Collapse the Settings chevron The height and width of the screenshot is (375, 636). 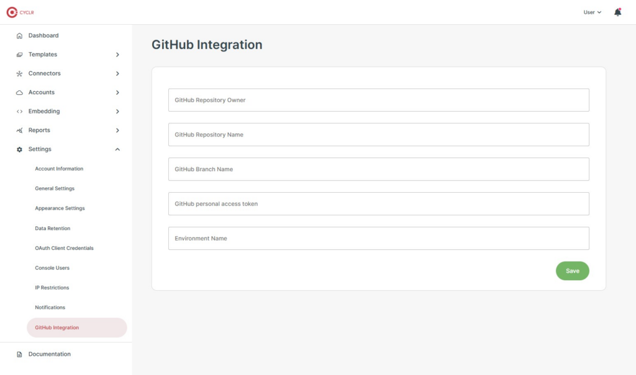[x=117, y=149]
